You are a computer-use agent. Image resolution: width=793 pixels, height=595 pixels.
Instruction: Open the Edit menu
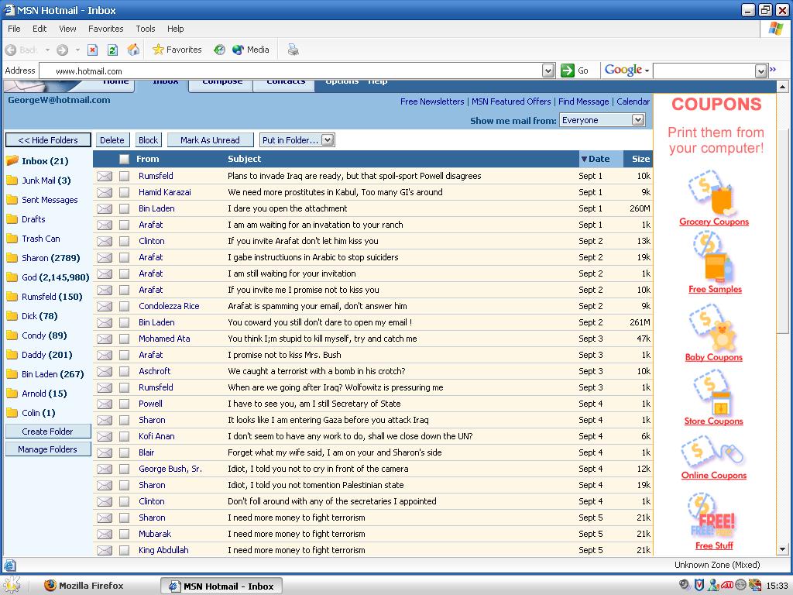pos(39,29)
